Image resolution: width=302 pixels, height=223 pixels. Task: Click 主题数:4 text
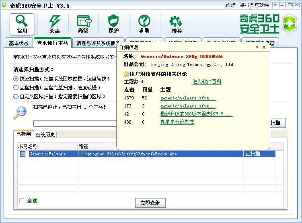click(x=134, y=82)
